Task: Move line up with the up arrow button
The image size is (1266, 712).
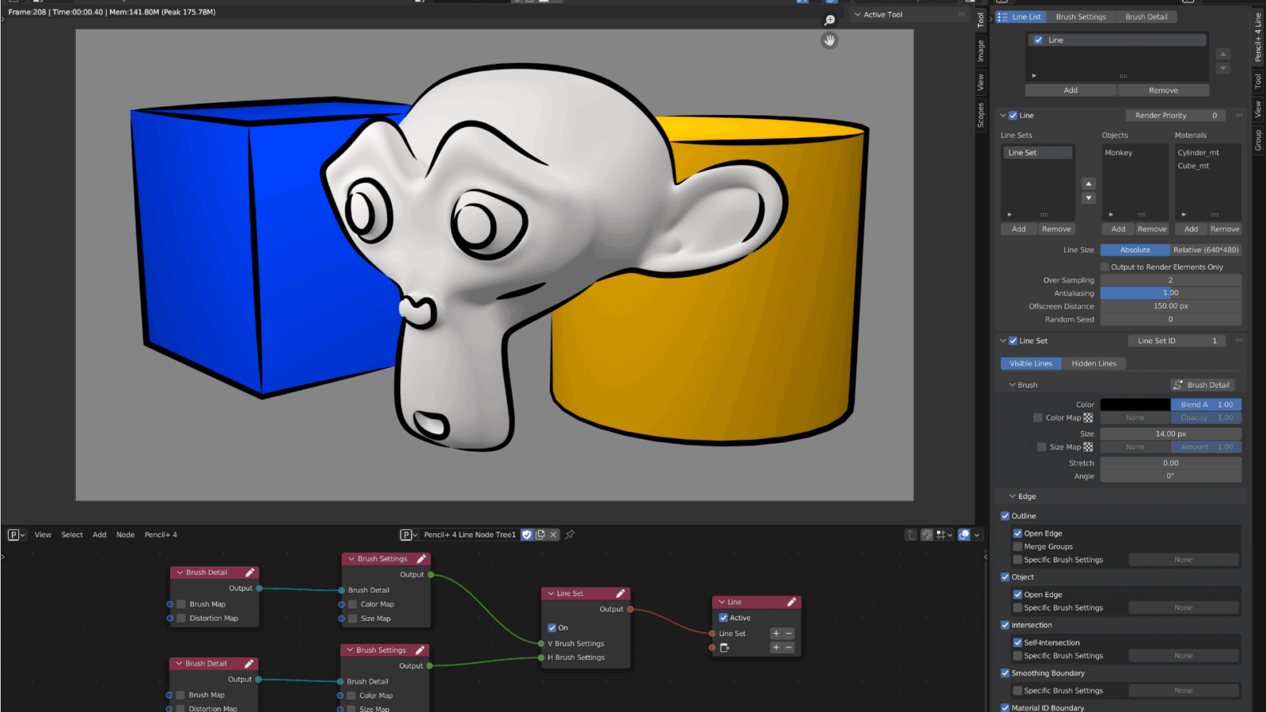Action: (1223, 54)
